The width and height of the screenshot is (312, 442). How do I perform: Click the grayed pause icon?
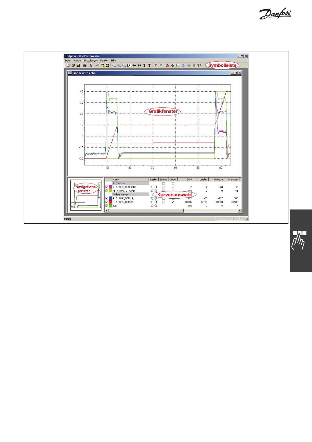tap(189, 65)
